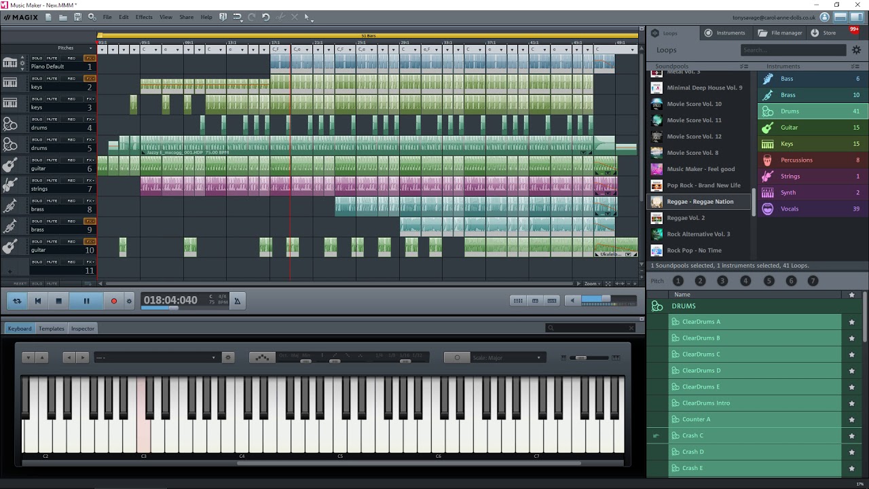Click the context help question mark icon
This screenshot has height=489, width=869.
click(223, 17)
